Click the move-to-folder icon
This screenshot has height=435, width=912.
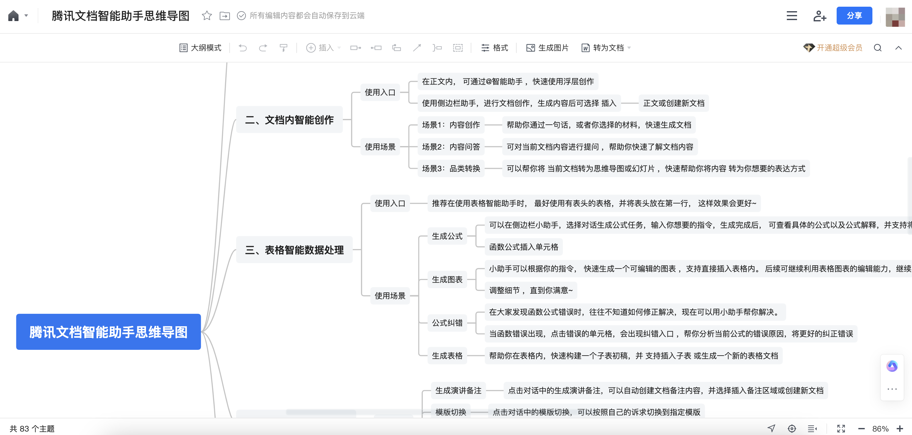point(224,16)
